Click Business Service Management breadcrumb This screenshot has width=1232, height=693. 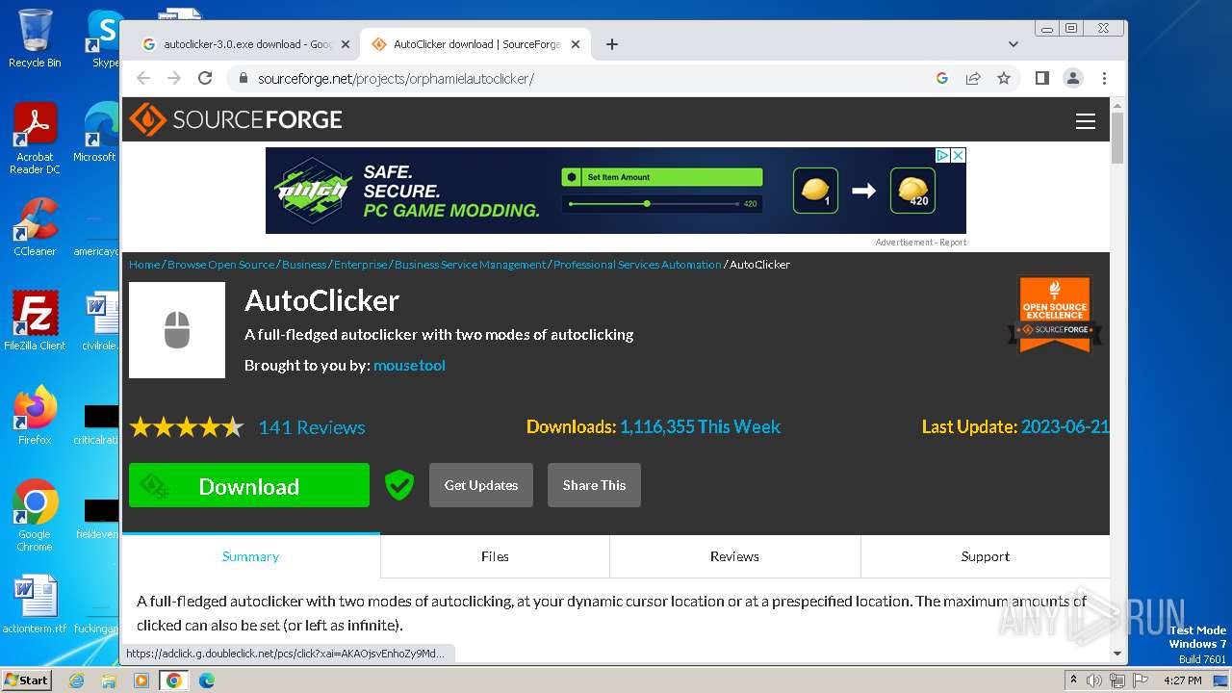tap(470, 265)
